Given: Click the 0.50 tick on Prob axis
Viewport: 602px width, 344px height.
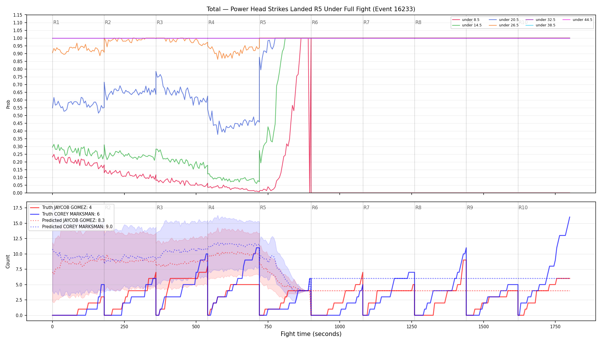Looking at the screenshot, I should click(x=18, y=116).
